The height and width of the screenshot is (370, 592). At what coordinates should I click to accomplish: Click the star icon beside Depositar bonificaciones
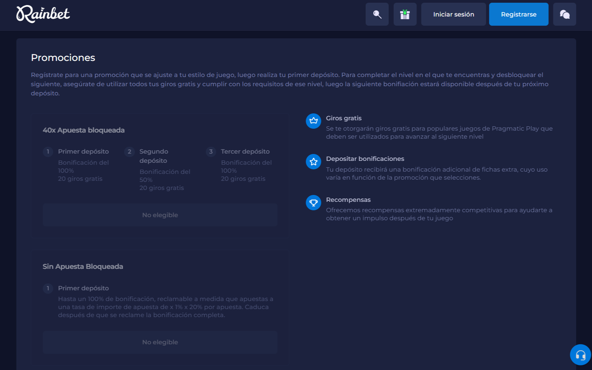click(x=314, y=162)
